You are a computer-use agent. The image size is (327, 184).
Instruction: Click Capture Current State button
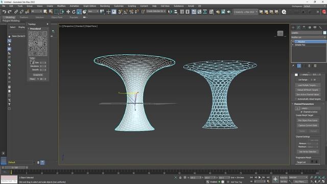[x=308, y=126]
